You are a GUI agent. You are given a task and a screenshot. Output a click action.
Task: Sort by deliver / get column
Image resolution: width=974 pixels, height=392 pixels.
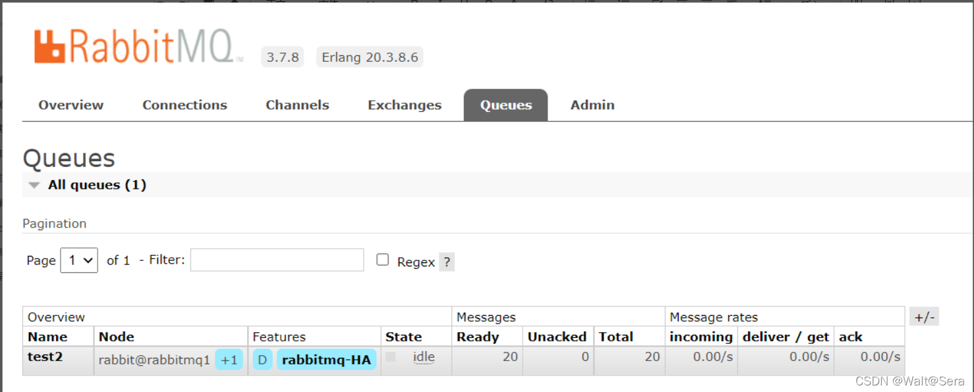coord(786,337)
